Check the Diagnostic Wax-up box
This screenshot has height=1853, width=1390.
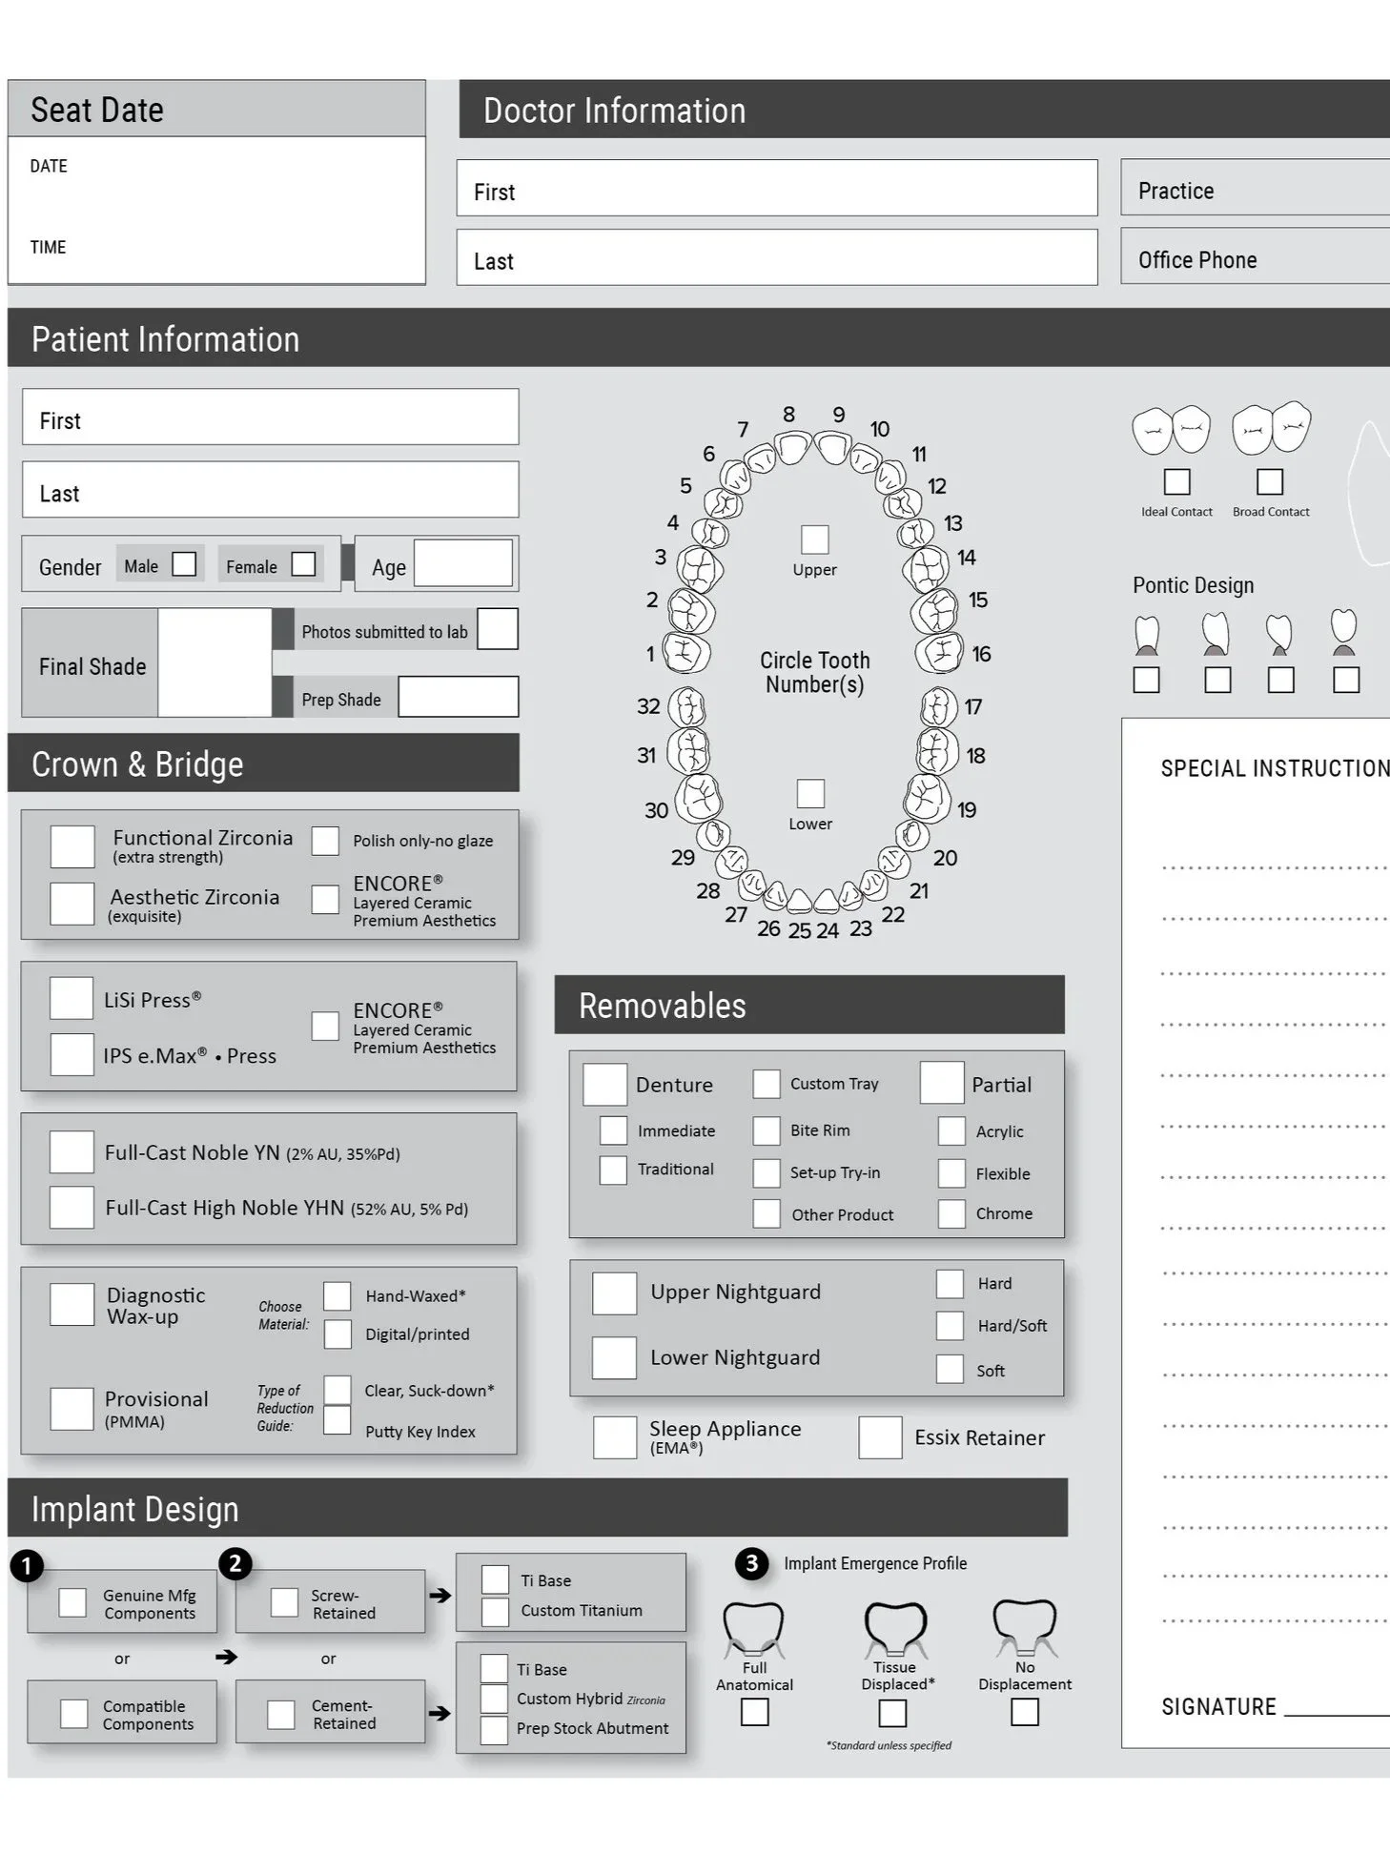[x=72, y=1304]
